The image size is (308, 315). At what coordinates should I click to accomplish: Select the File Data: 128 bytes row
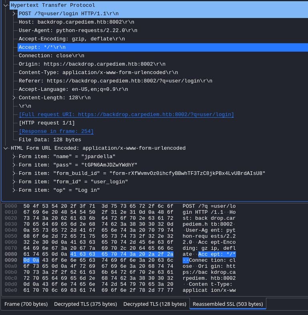tap(163, 140)
